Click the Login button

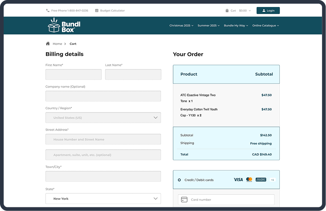(268, 10)
